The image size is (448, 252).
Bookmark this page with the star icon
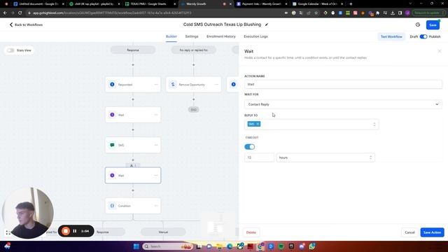pyautogui.click(x=316, y=13)
